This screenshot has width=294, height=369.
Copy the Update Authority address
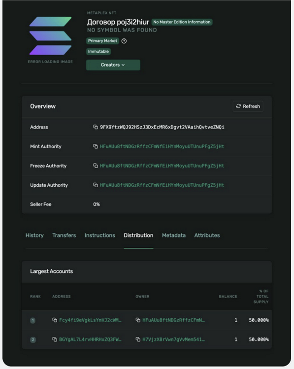[x=95, y=185]
